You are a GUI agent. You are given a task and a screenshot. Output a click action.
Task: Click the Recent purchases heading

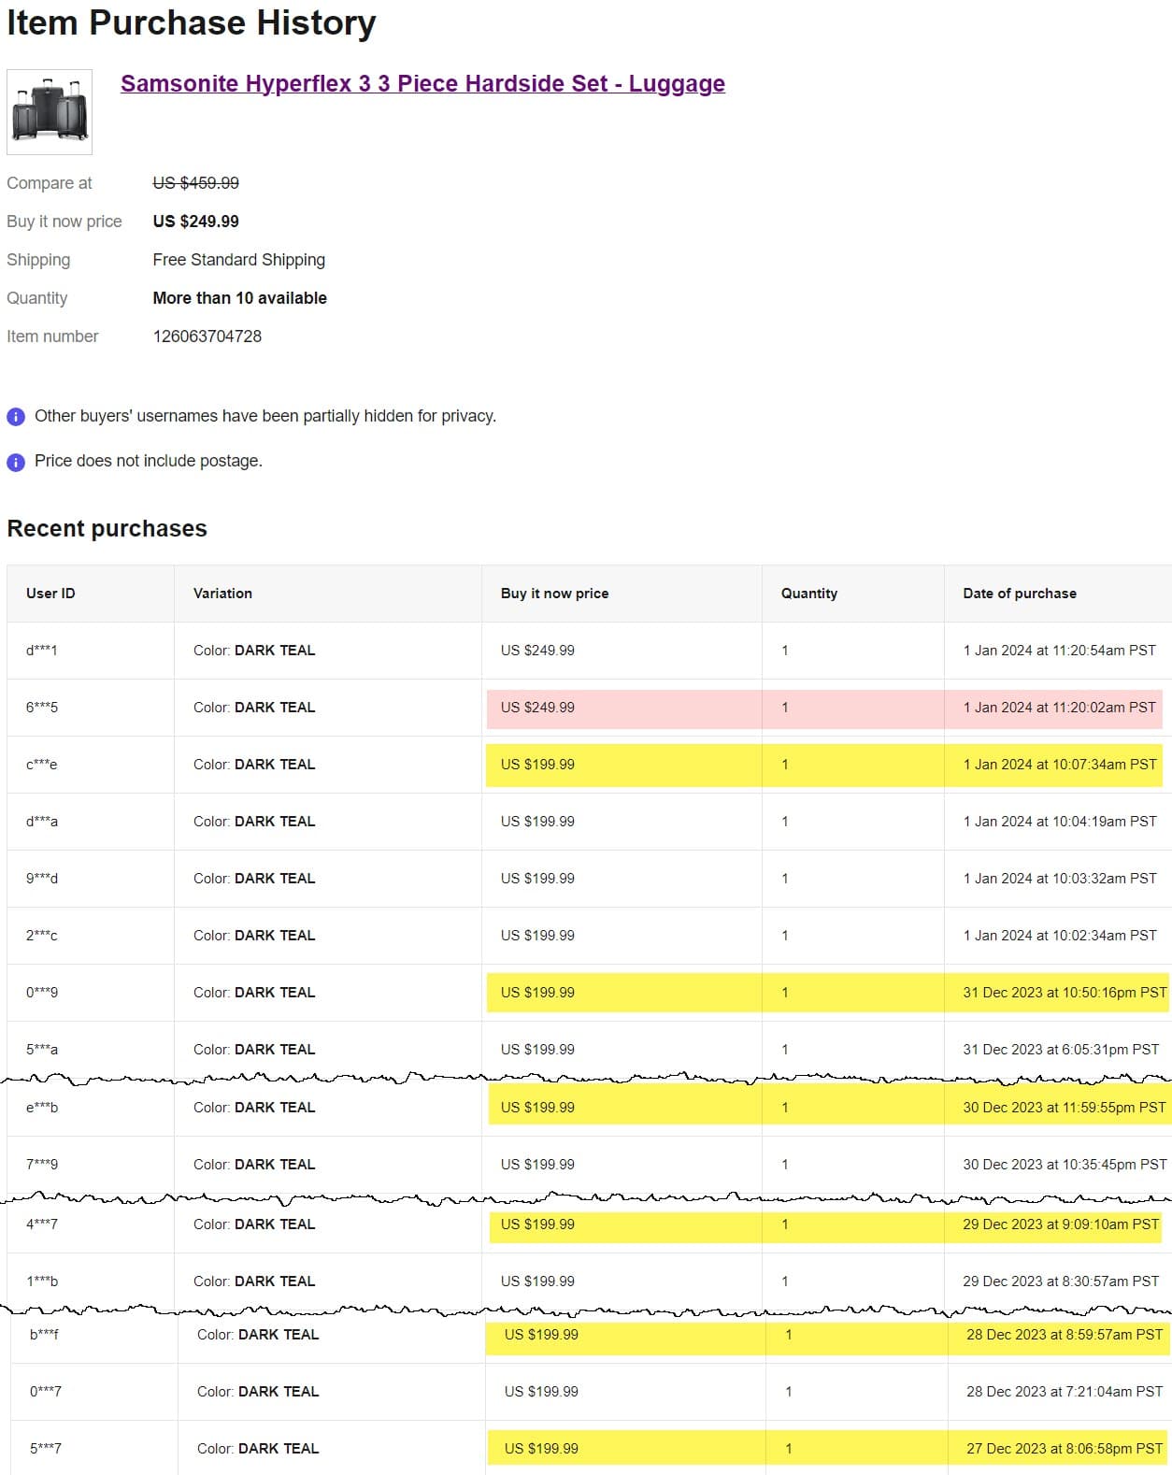coord(107,529)
